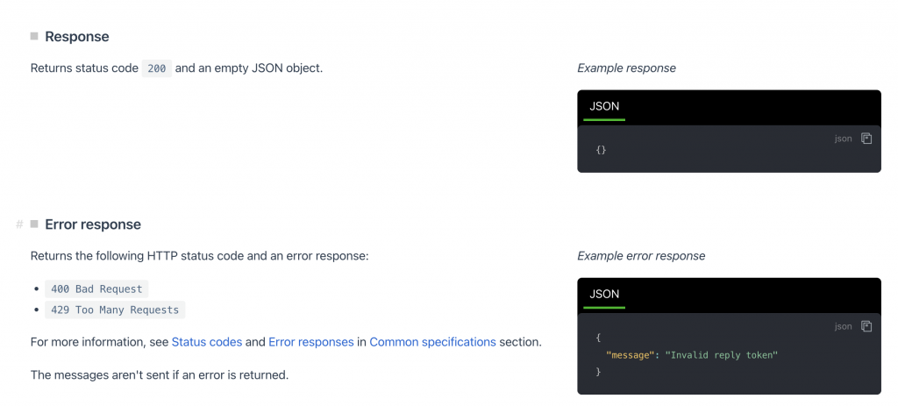Screen dimensions: 898x406
Task: Click the 200 status code snippet
Action: point(157,68)
